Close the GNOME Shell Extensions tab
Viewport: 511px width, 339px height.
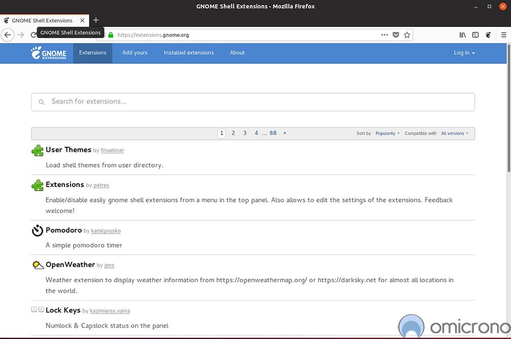[x=82, y=20]
